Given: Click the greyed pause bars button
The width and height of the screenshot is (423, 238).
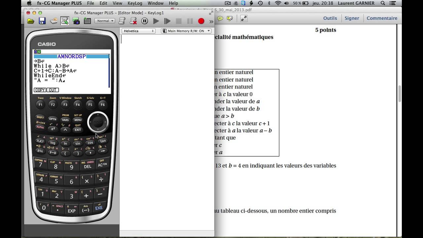Looking at the screenshot, I should point(190,21).
